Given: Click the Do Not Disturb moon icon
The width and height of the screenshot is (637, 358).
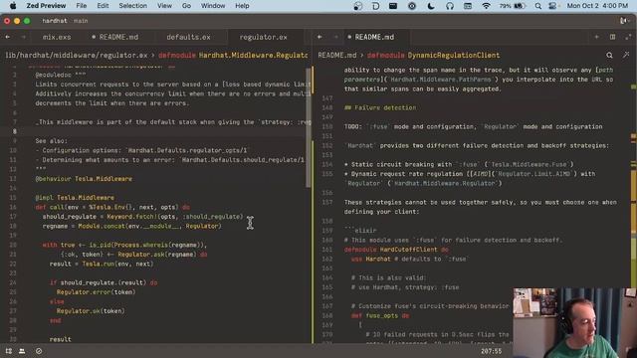Looking at the screenshot, I should tap(431, 6).
